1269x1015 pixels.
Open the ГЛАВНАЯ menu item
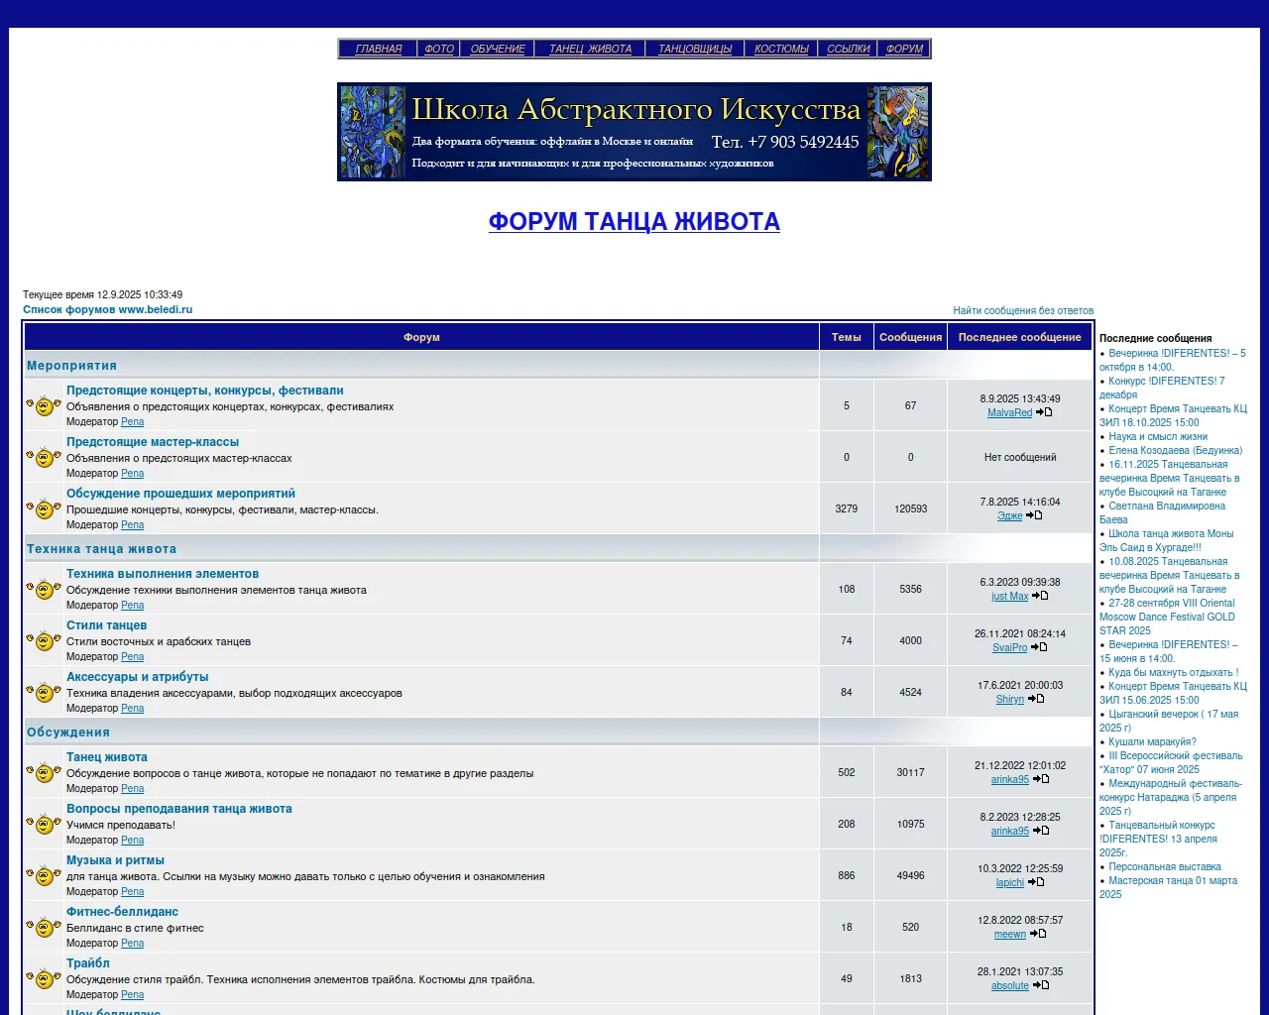(379, 49)
